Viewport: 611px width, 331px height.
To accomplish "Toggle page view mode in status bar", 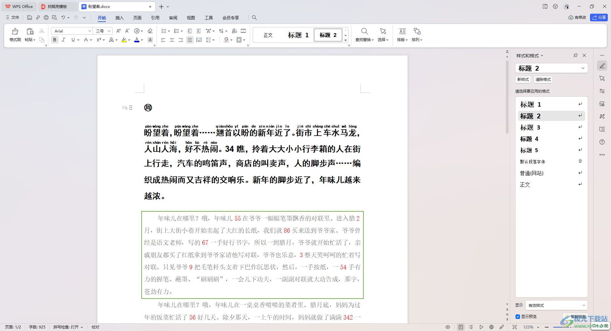I will tap(461, 327).
